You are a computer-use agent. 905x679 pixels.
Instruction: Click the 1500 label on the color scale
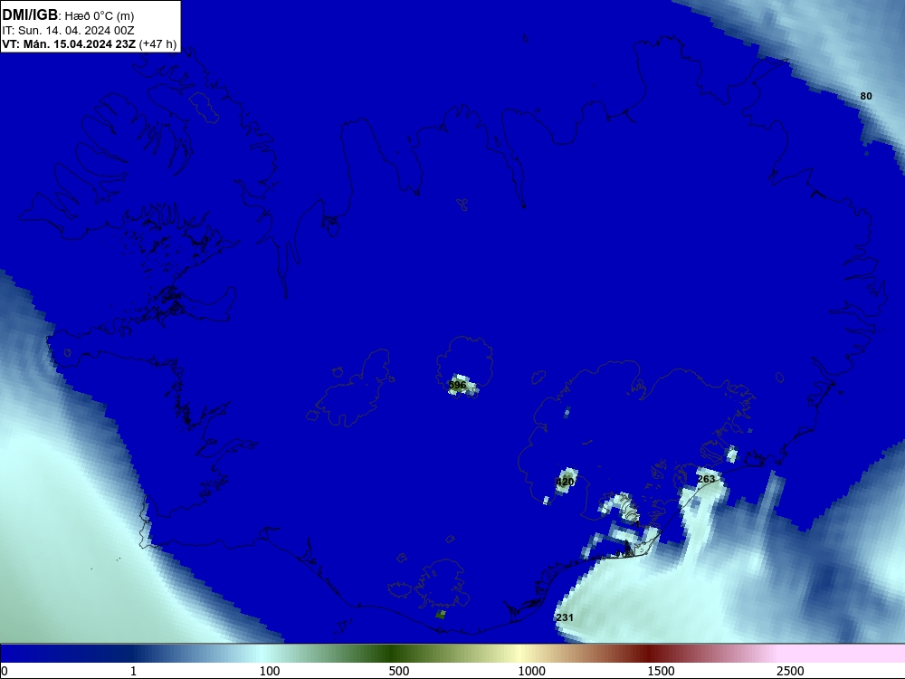[661, 671]
